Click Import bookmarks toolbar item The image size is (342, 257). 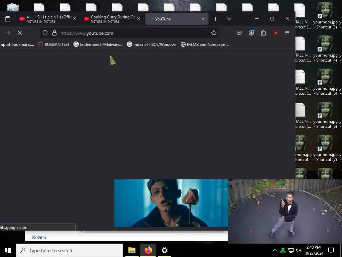coord(17,45)
